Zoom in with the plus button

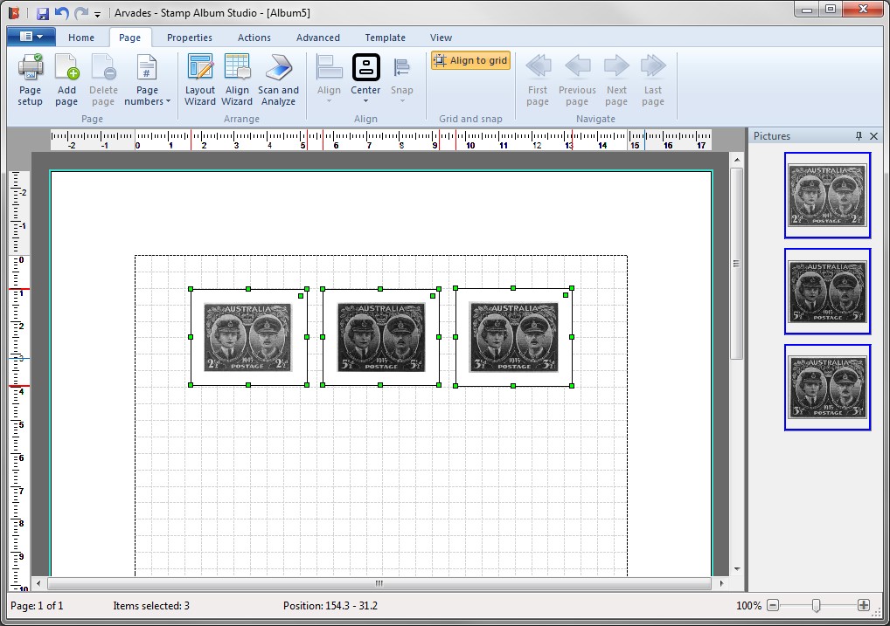(863, 606)
